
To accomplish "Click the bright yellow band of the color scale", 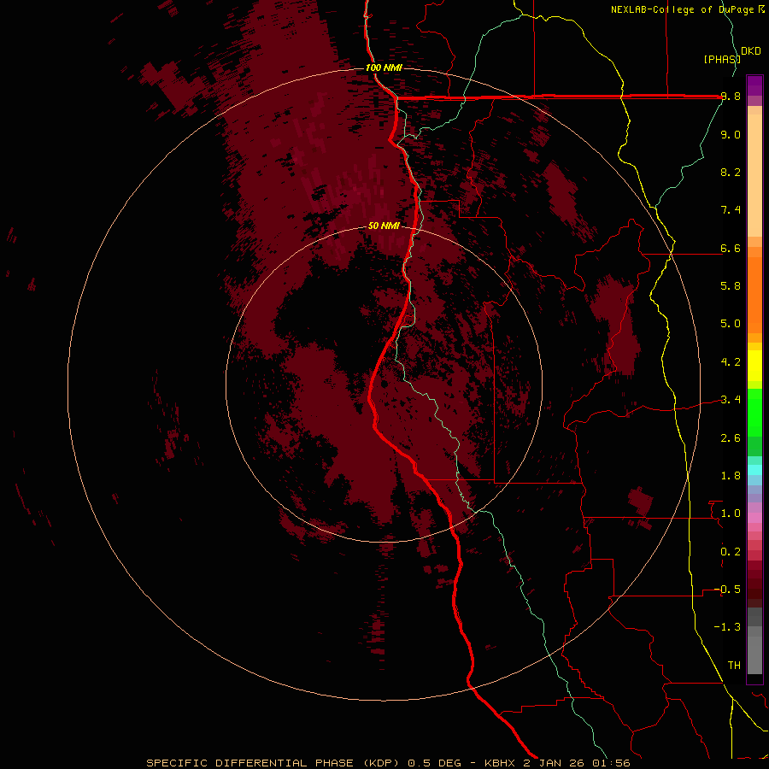I will 754,366.
